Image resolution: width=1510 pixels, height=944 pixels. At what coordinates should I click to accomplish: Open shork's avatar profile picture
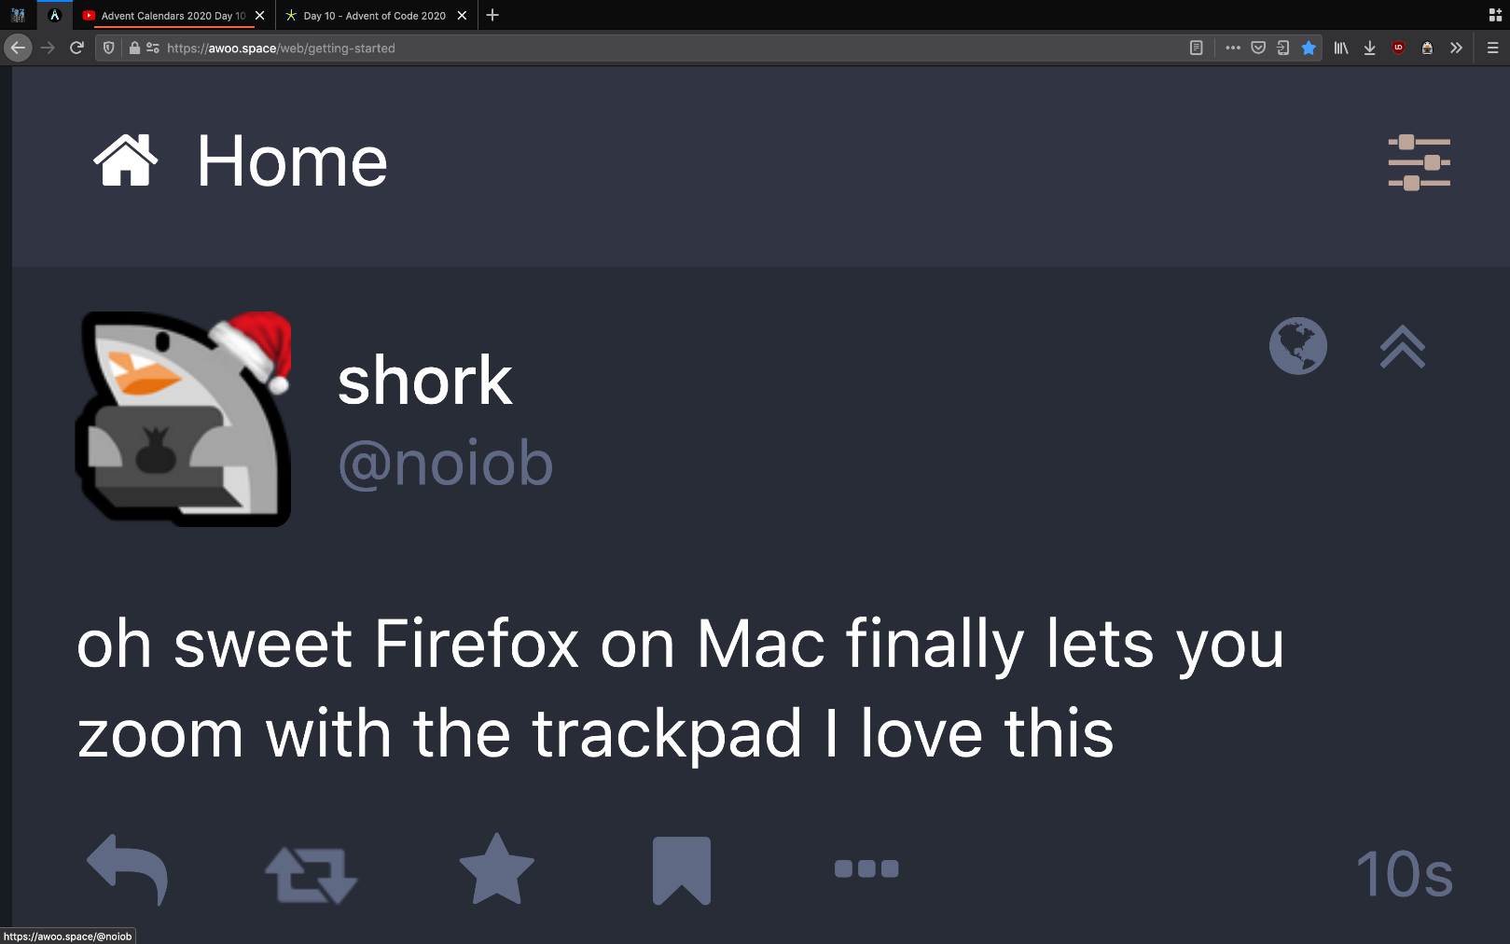point(184,419)
